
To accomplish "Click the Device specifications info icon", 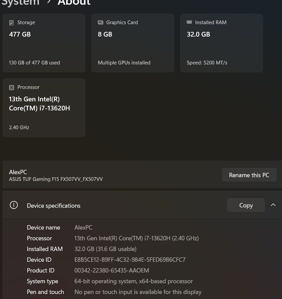I will [x=14, y=205].
